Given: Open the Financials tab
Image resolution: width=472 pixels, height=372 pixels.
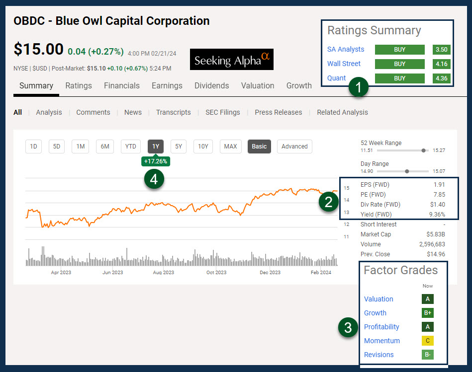Looking at the screenshot, I should (x=121, y=85).
